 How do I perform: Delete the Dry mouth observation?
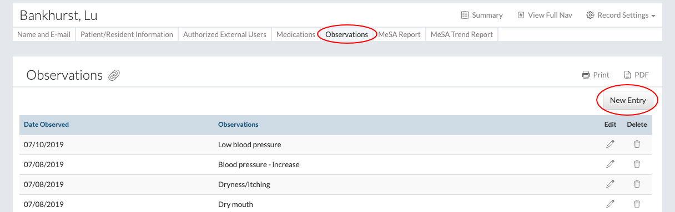637,204
